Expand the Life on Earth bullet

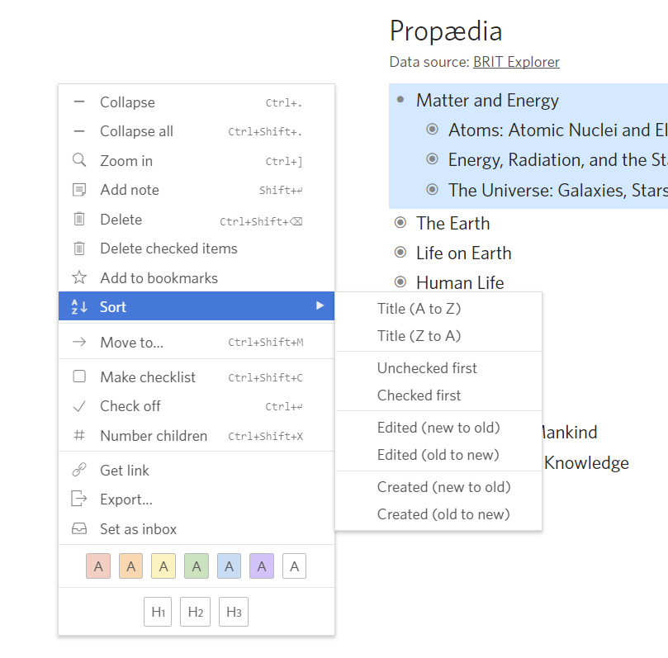[400, 253]
